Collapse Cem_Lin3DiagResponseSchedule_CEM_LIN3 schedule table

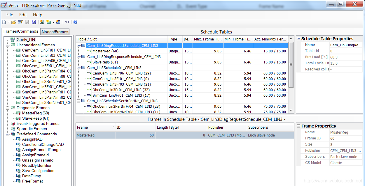(78, 57)
